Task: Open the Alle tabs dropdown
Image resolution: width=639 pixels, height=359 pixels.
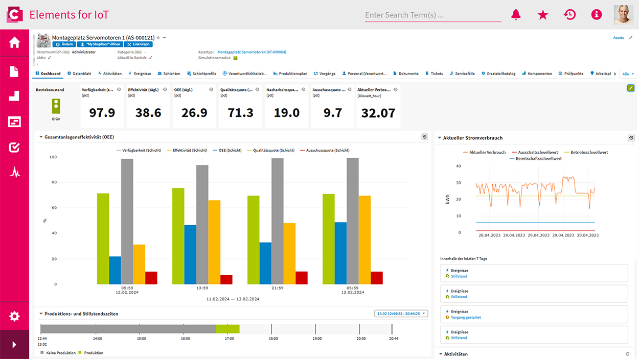Action: point(627,74)
